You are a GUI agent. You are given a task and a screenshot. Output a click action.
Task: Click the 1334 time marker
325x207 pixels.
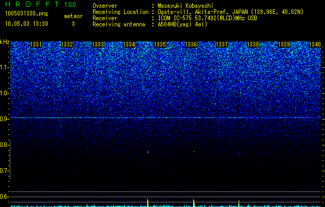pos(129,45)
